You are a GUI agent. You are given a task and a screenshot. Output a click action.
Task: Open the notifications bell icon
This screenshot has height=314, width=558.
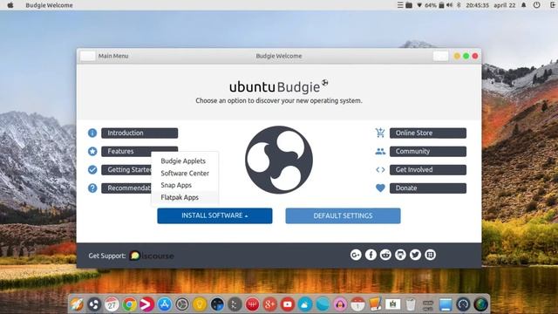tap(523, 5)
